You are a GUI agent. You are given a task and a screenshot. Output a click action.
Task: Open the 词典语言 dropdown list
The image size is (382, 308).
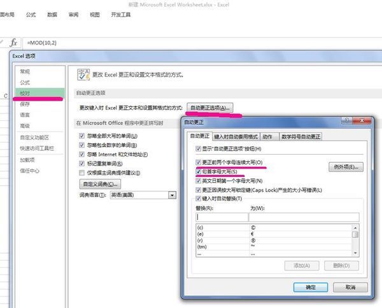[172, 195]
